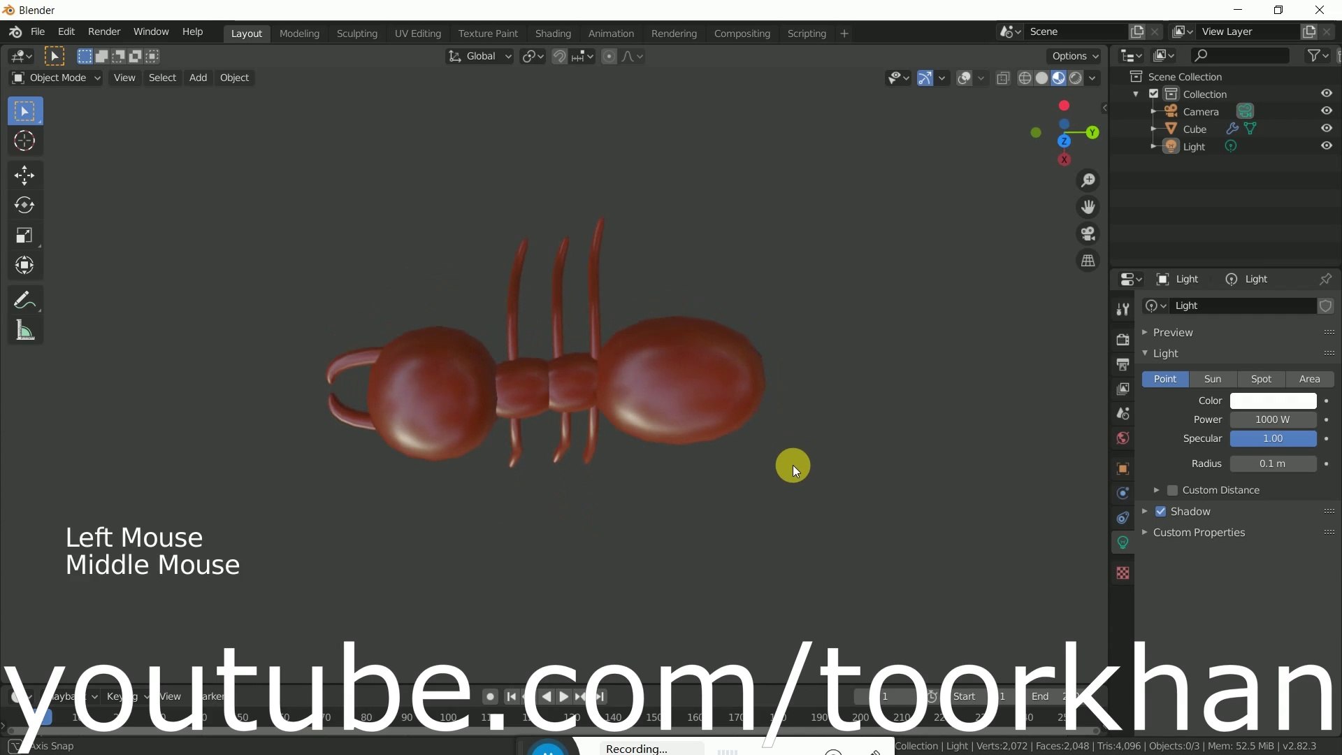Enable the Custom Distance checkbox

1173,491
